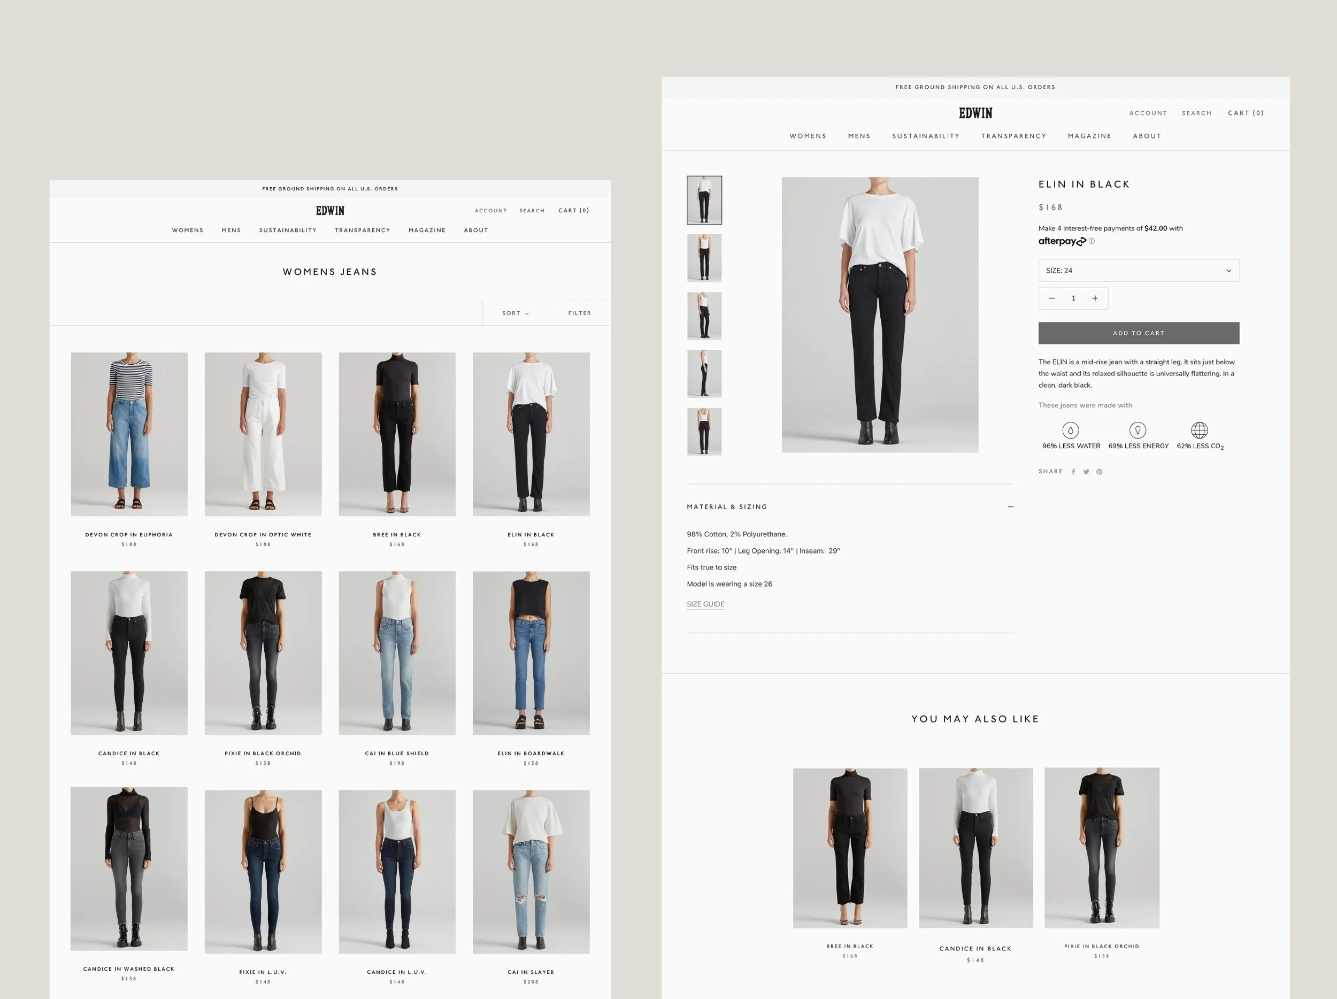The width and height of the screenshot is (1337, 999).
Task: Open the Size Guide link
Action: click(x=705, y=604)
